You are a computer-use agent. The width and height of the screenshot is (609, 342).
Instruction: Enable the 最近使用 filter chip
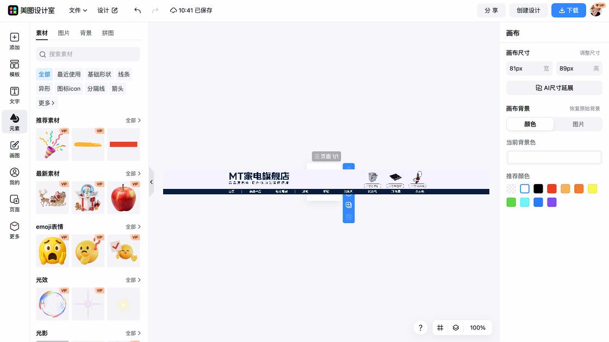pos(69,74)
